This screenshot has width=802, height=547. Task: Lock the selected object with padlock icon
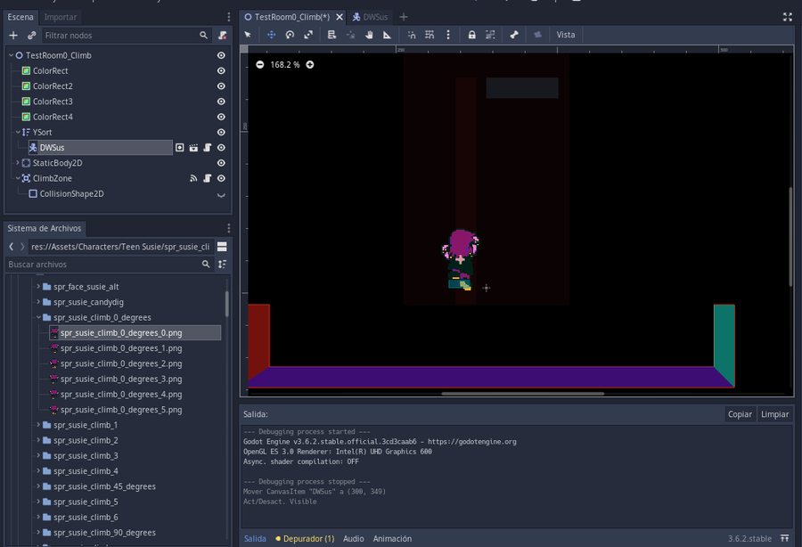(x=471, y=35)
